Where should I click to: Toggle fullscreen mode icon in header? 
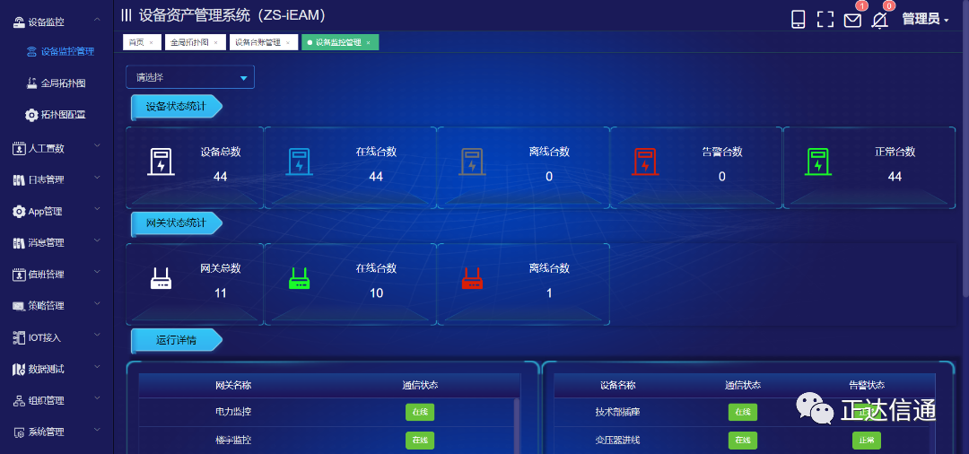click(825, 19)
